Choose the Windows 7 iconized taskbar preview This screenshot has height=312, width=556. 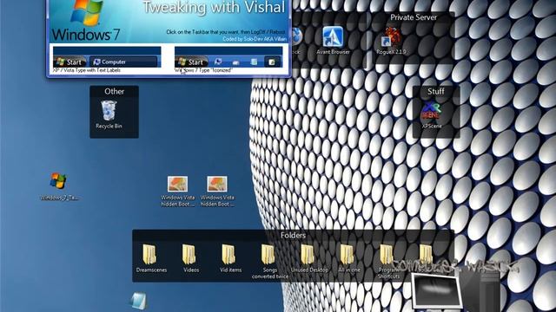coord(228,56)
